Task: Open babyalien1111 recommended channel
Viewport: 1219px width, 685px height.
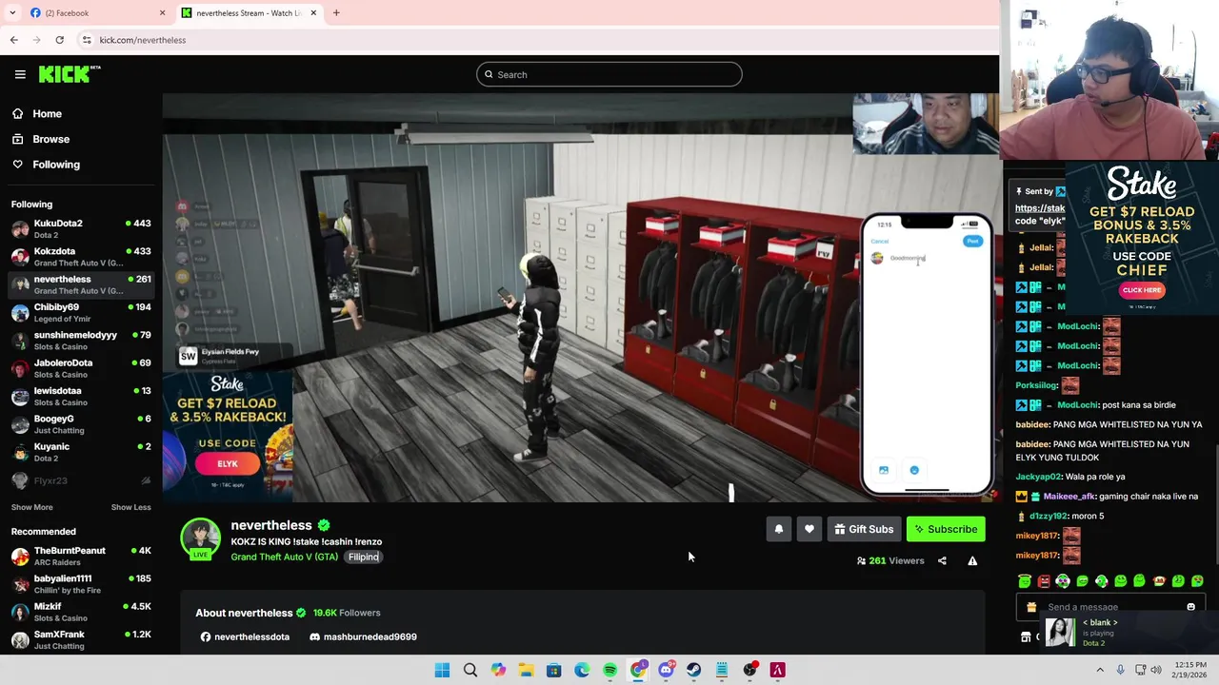Action: pos(81,584)
